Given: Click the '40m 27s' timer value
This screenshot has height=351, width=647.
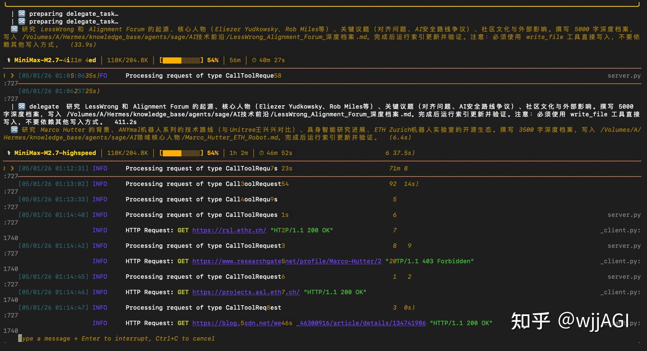Looking at the screenshot, I should 272,60.
